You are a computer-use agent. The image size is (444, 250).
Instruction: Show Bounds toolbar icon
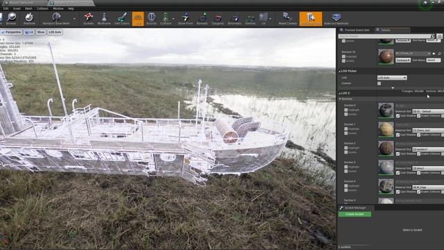click(151, 19)
